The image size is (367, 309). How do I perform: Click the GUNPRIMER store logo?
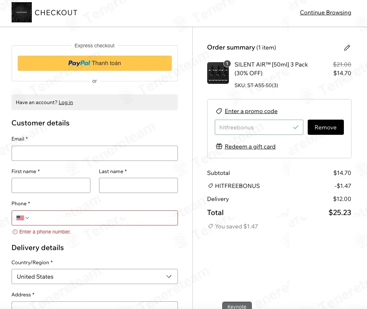click(22, 12)
